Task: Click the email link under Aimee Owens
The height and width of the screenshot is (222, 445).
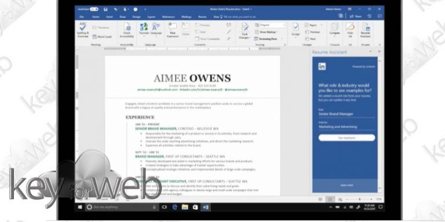Action: point(158,90)
